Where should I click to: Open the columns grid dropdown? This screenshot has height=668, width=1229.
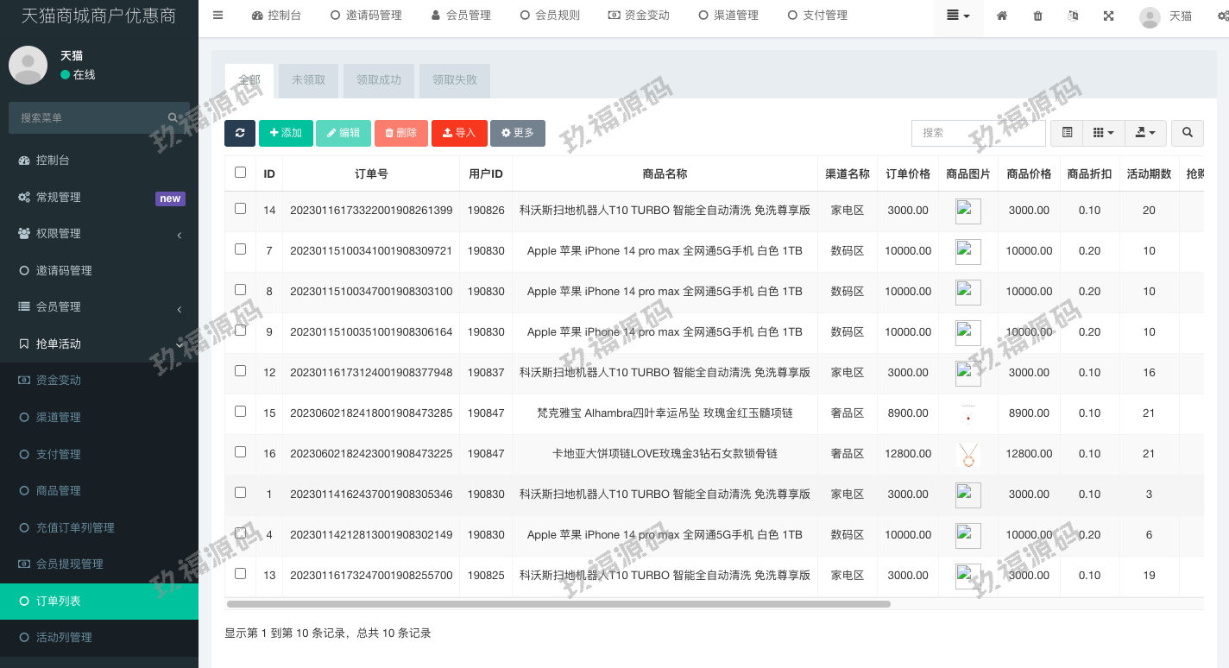click(x=1103, y=133)
